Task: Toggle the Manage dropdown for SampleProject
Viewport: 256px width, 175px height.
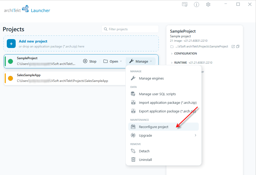Action: [x=141, y=61]
